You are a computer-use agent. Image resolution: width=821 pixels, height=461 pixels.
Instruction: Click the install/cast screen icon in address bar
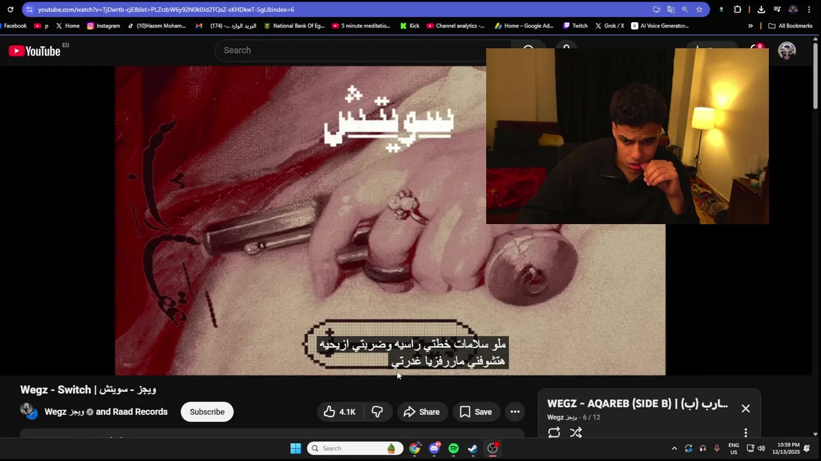click(657, 10)
